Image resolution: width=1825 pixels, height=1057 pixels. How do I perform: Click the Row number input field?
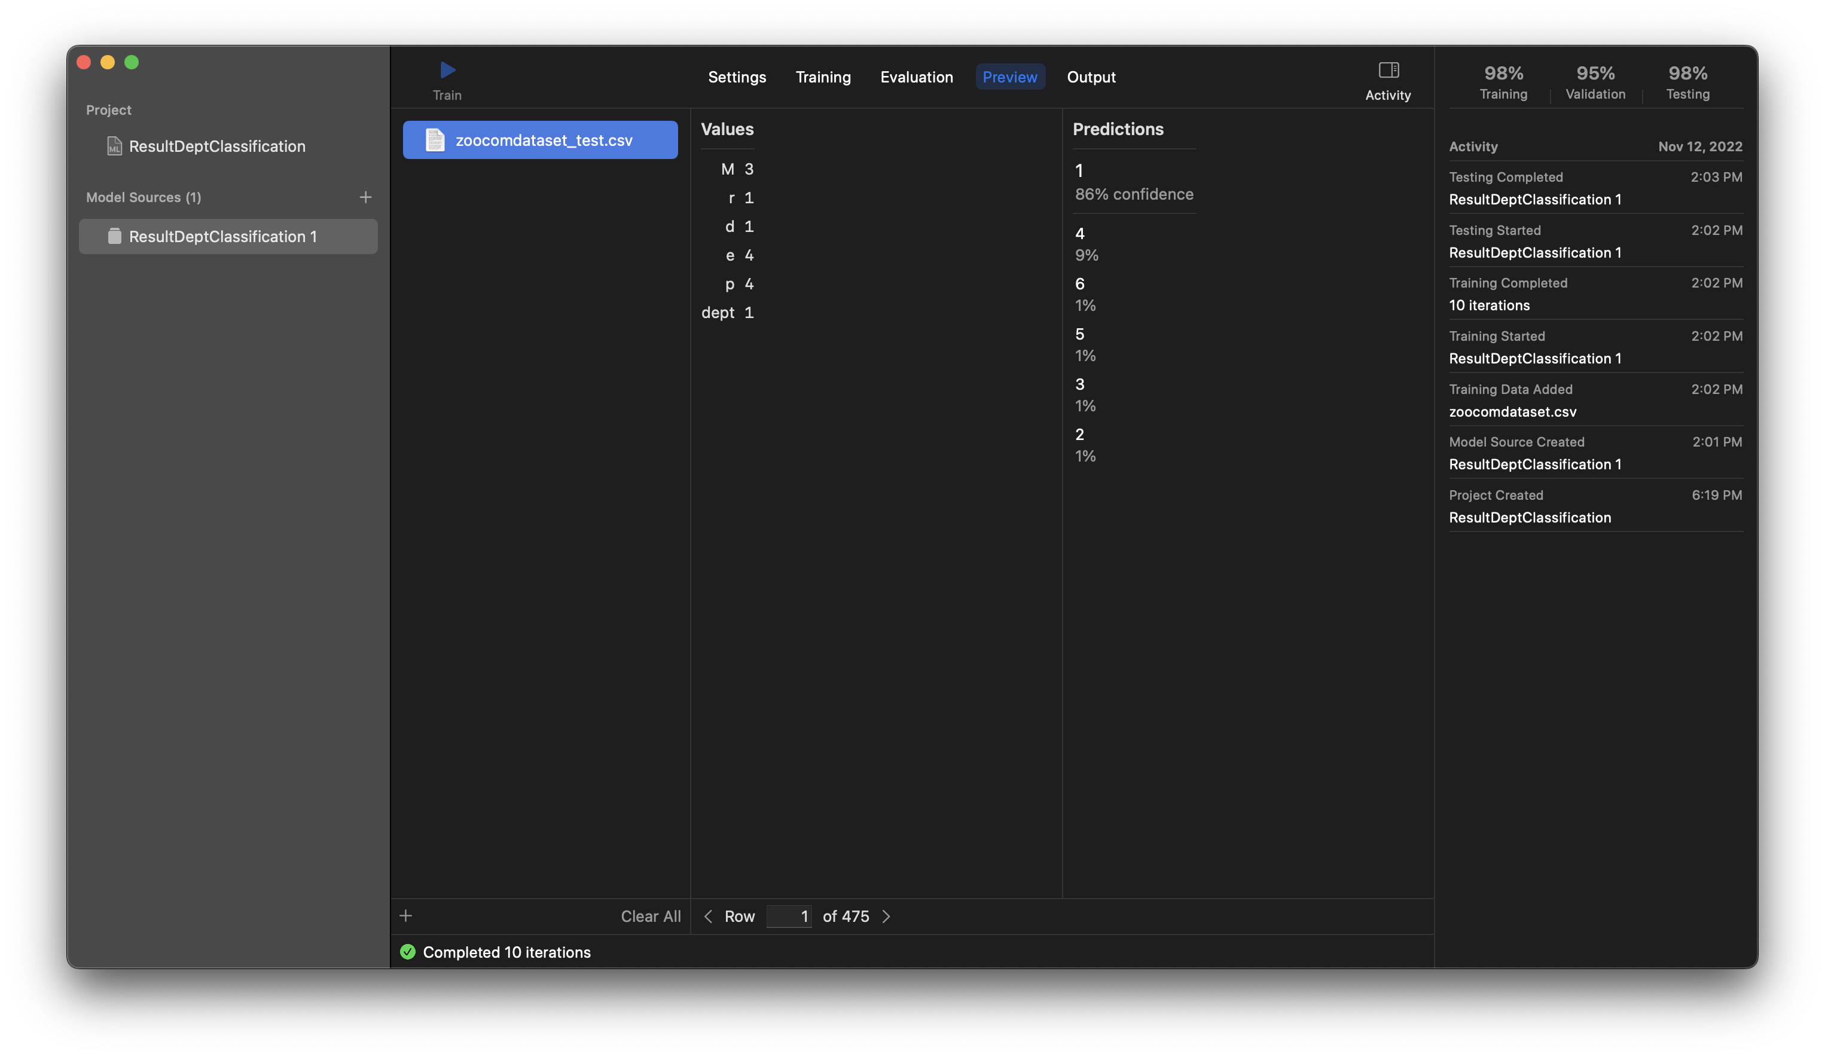coord(789,917)
